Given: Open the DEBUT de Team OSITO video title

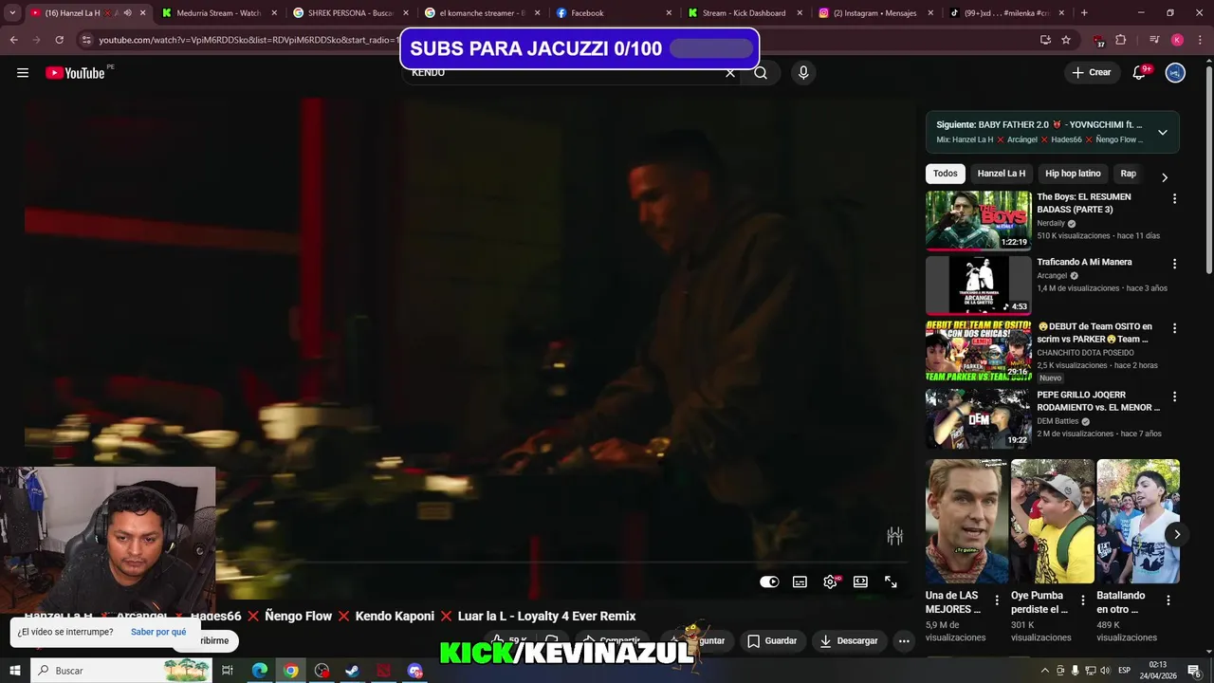Looking at the screenshot, I should 1094,333.
